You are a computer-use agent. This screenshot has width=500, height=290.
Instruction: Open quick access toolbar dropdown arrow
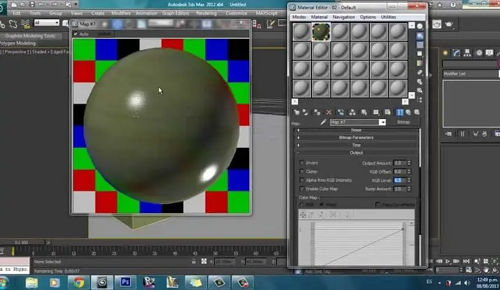pos(76,4)
